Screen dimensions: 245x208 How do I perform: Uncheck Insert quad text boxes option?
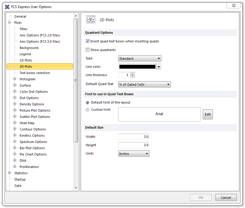88,41
